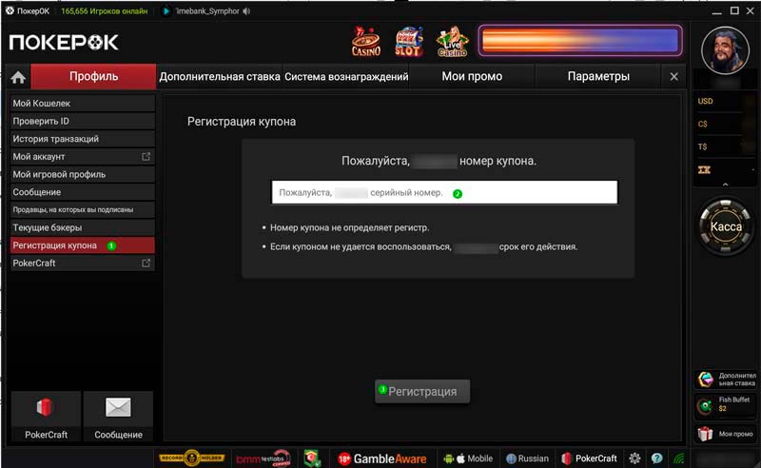This screenshot has height=468, width=761.
Task: Select the C$ balance row
Action: pyautogui.click(x=725, y=124)
